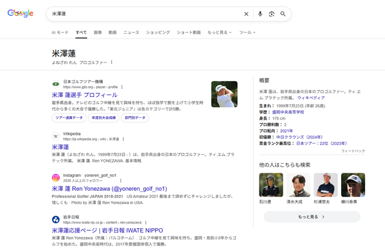Image resolution: width=385 pixels, height=251 pixels.
Task: Click the Google logo
Action: click(20, 13)
